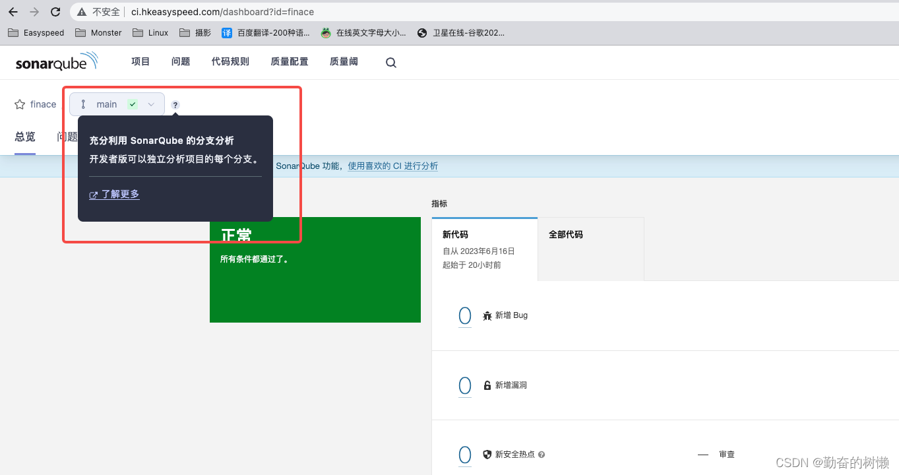This screenshot has width=899, height=475.
Task: Select the 全部代码 tab
Action: tap(591, 249)
